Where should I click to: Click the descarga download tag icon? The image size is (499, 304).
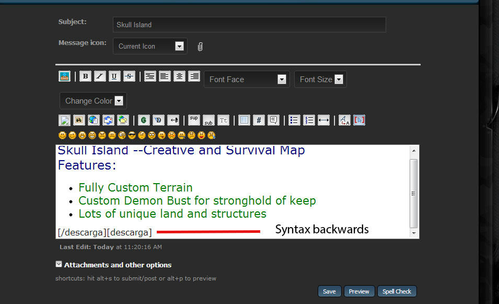pyautogui.click(x=64, y=76)
